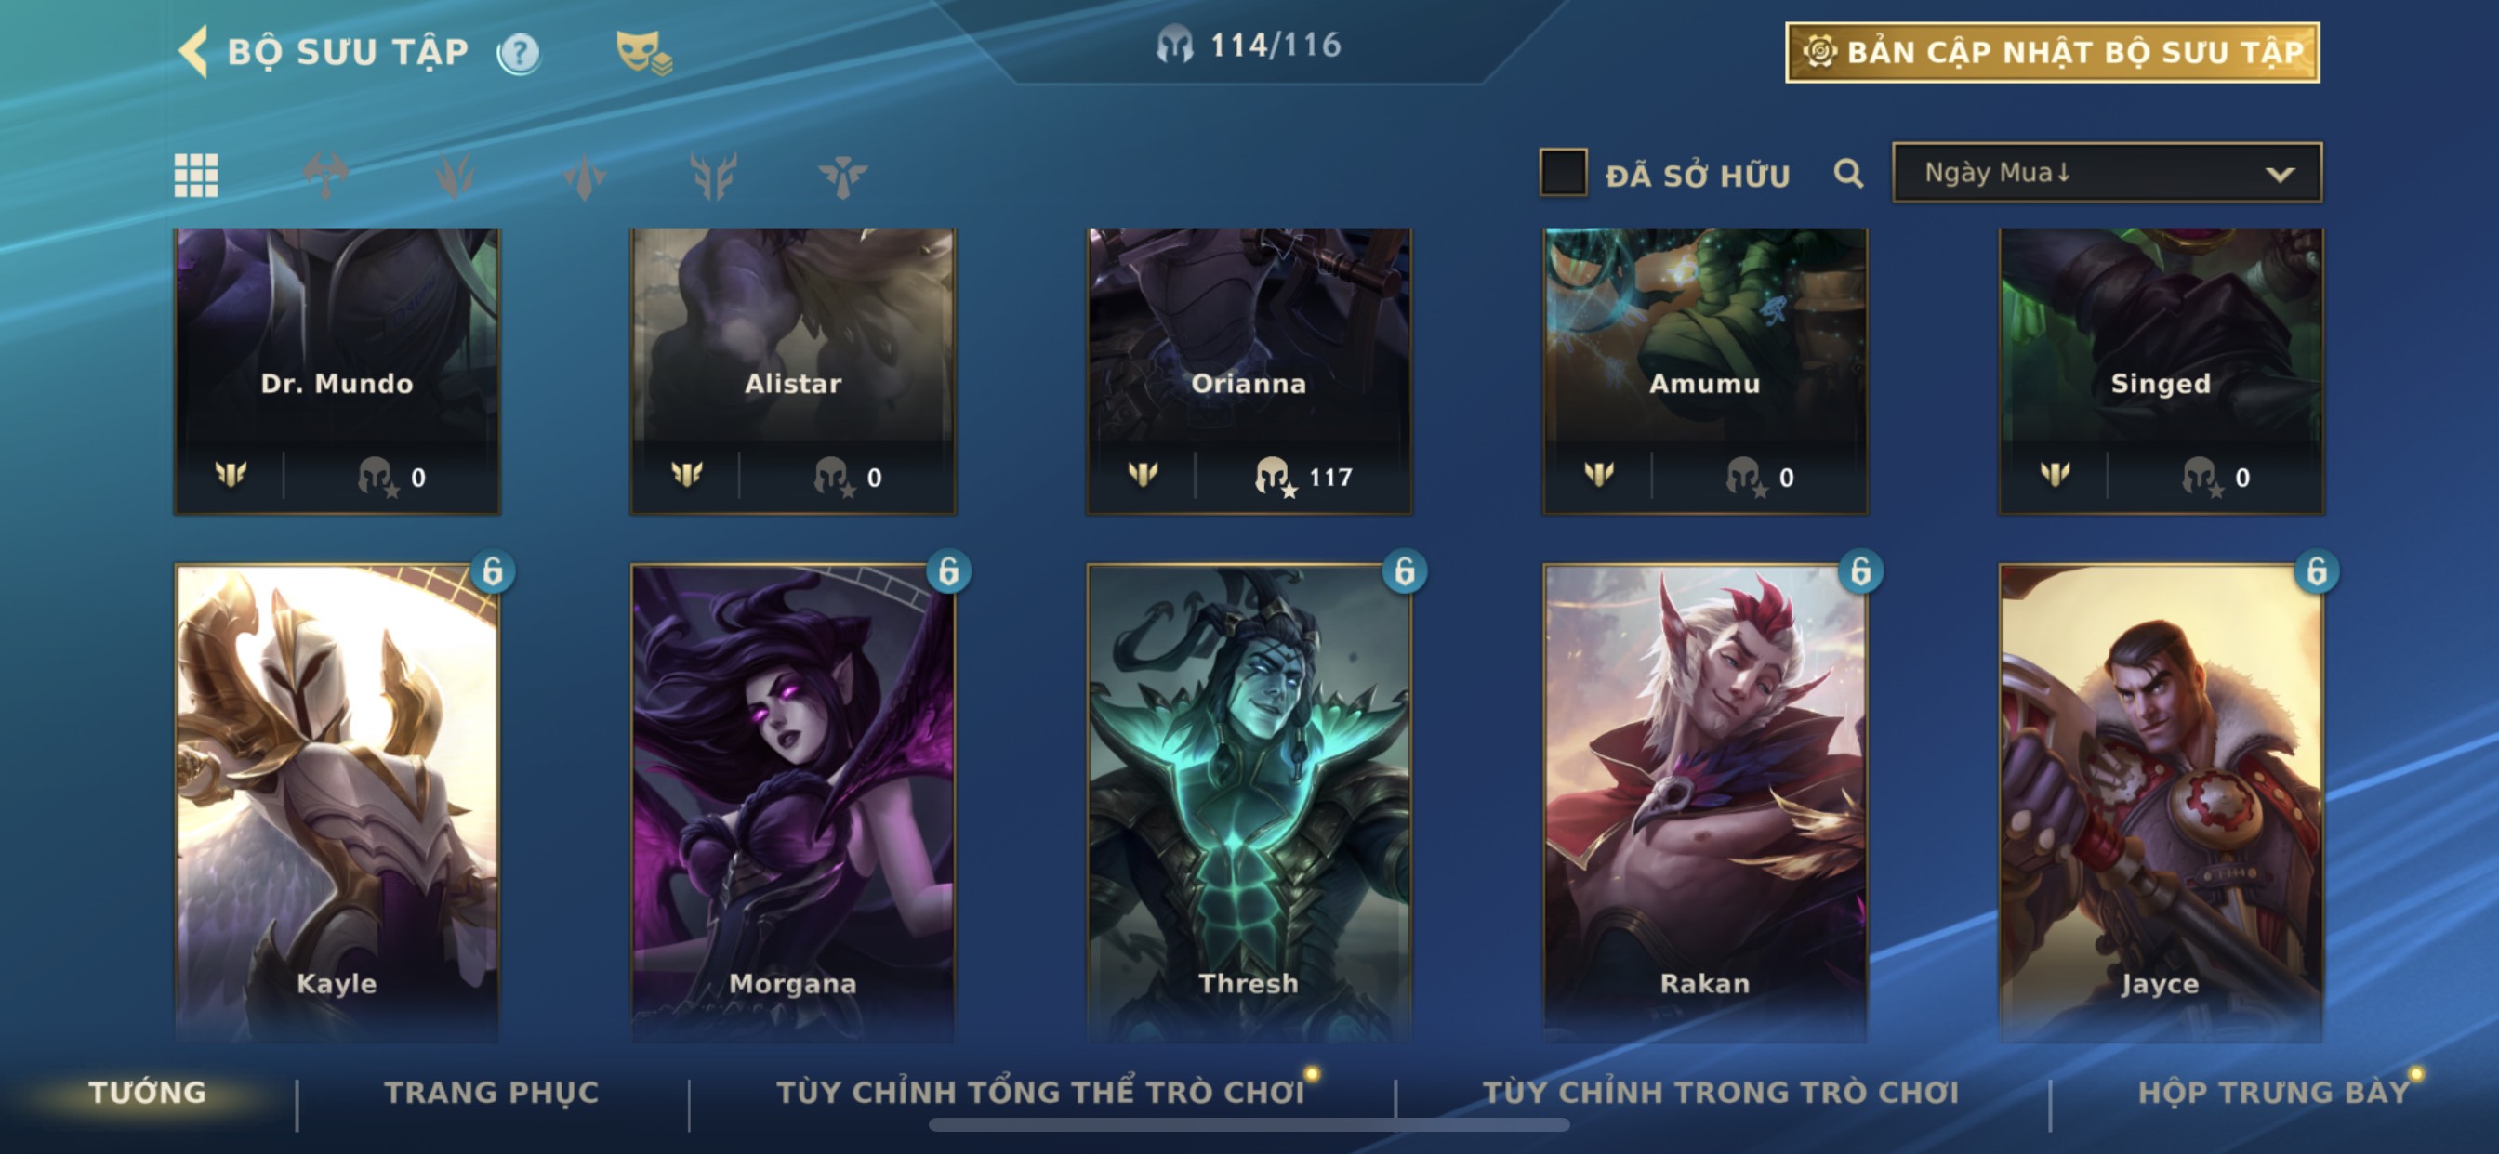Open Tùy Chỉnh Trong Trò Chơi tab
The width and height of the screenshot is (2499, 1154).
pyautogui.click(x=1721, y=1092)
